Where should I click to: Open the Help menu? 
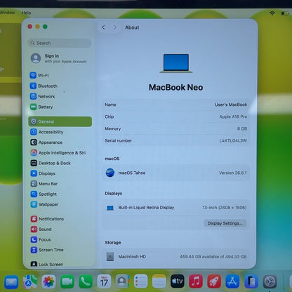tap(26, 13)
